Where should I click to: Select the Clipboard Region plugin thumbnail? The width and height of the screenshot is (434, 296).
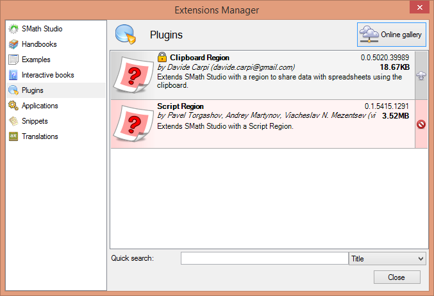133,75
